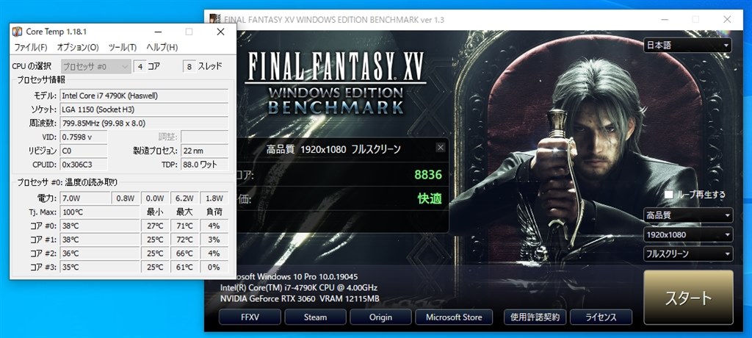Screen dimensions: 752x338
Task: Close the FFXV benchmark window
Action: (727, 20)
